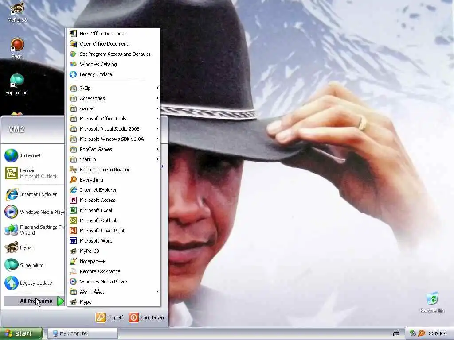The width and height of the screenshot is (454, 340).
Task: Click the Internet Explorer icon in pinned list
Action: pyautogui.click(x=11, y=194)
